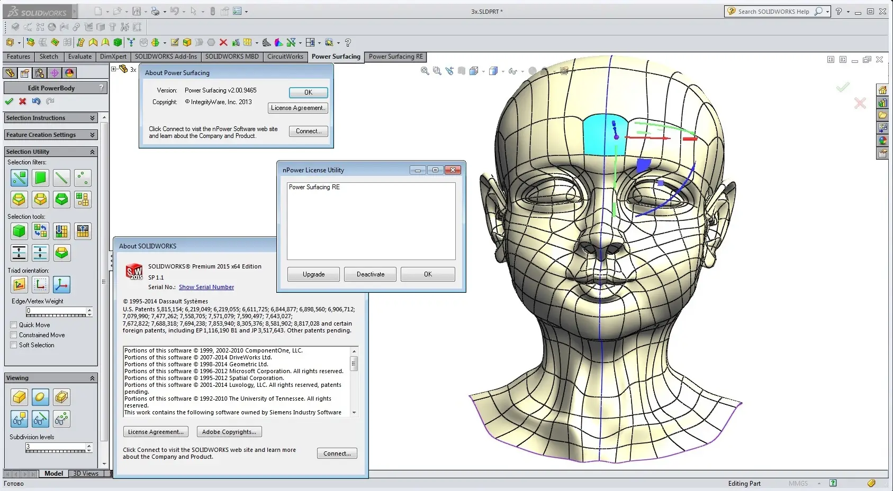The width and height of the screenshot is (893, 491).
Task: Open the SOLIDWORKS Resources home icon
Action: click(882, 90)
